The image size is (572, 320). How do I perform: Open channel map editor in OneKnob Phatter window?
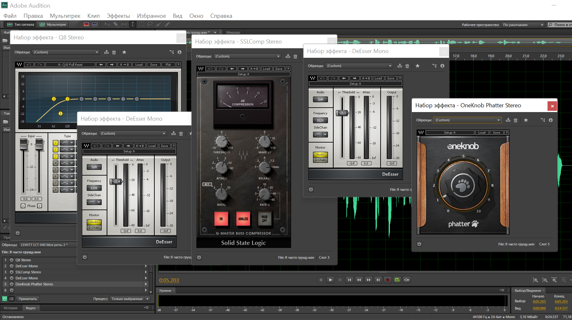tap(543, 120)
